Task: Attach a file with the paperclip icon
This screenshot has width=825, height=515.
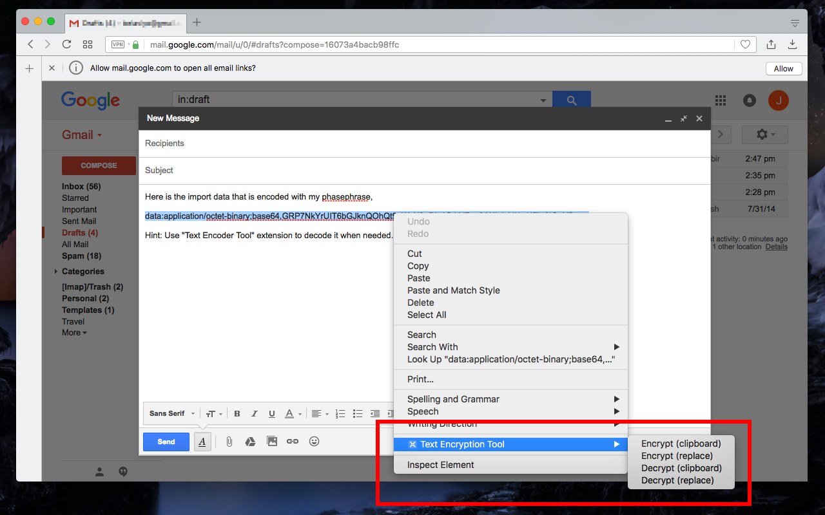Action: pyautogui.click(x=229, y=441)
